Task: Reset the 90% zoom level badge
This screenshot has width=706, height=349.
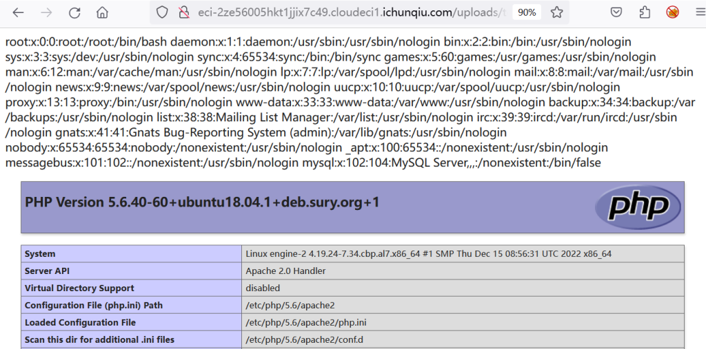Action: 527,12
